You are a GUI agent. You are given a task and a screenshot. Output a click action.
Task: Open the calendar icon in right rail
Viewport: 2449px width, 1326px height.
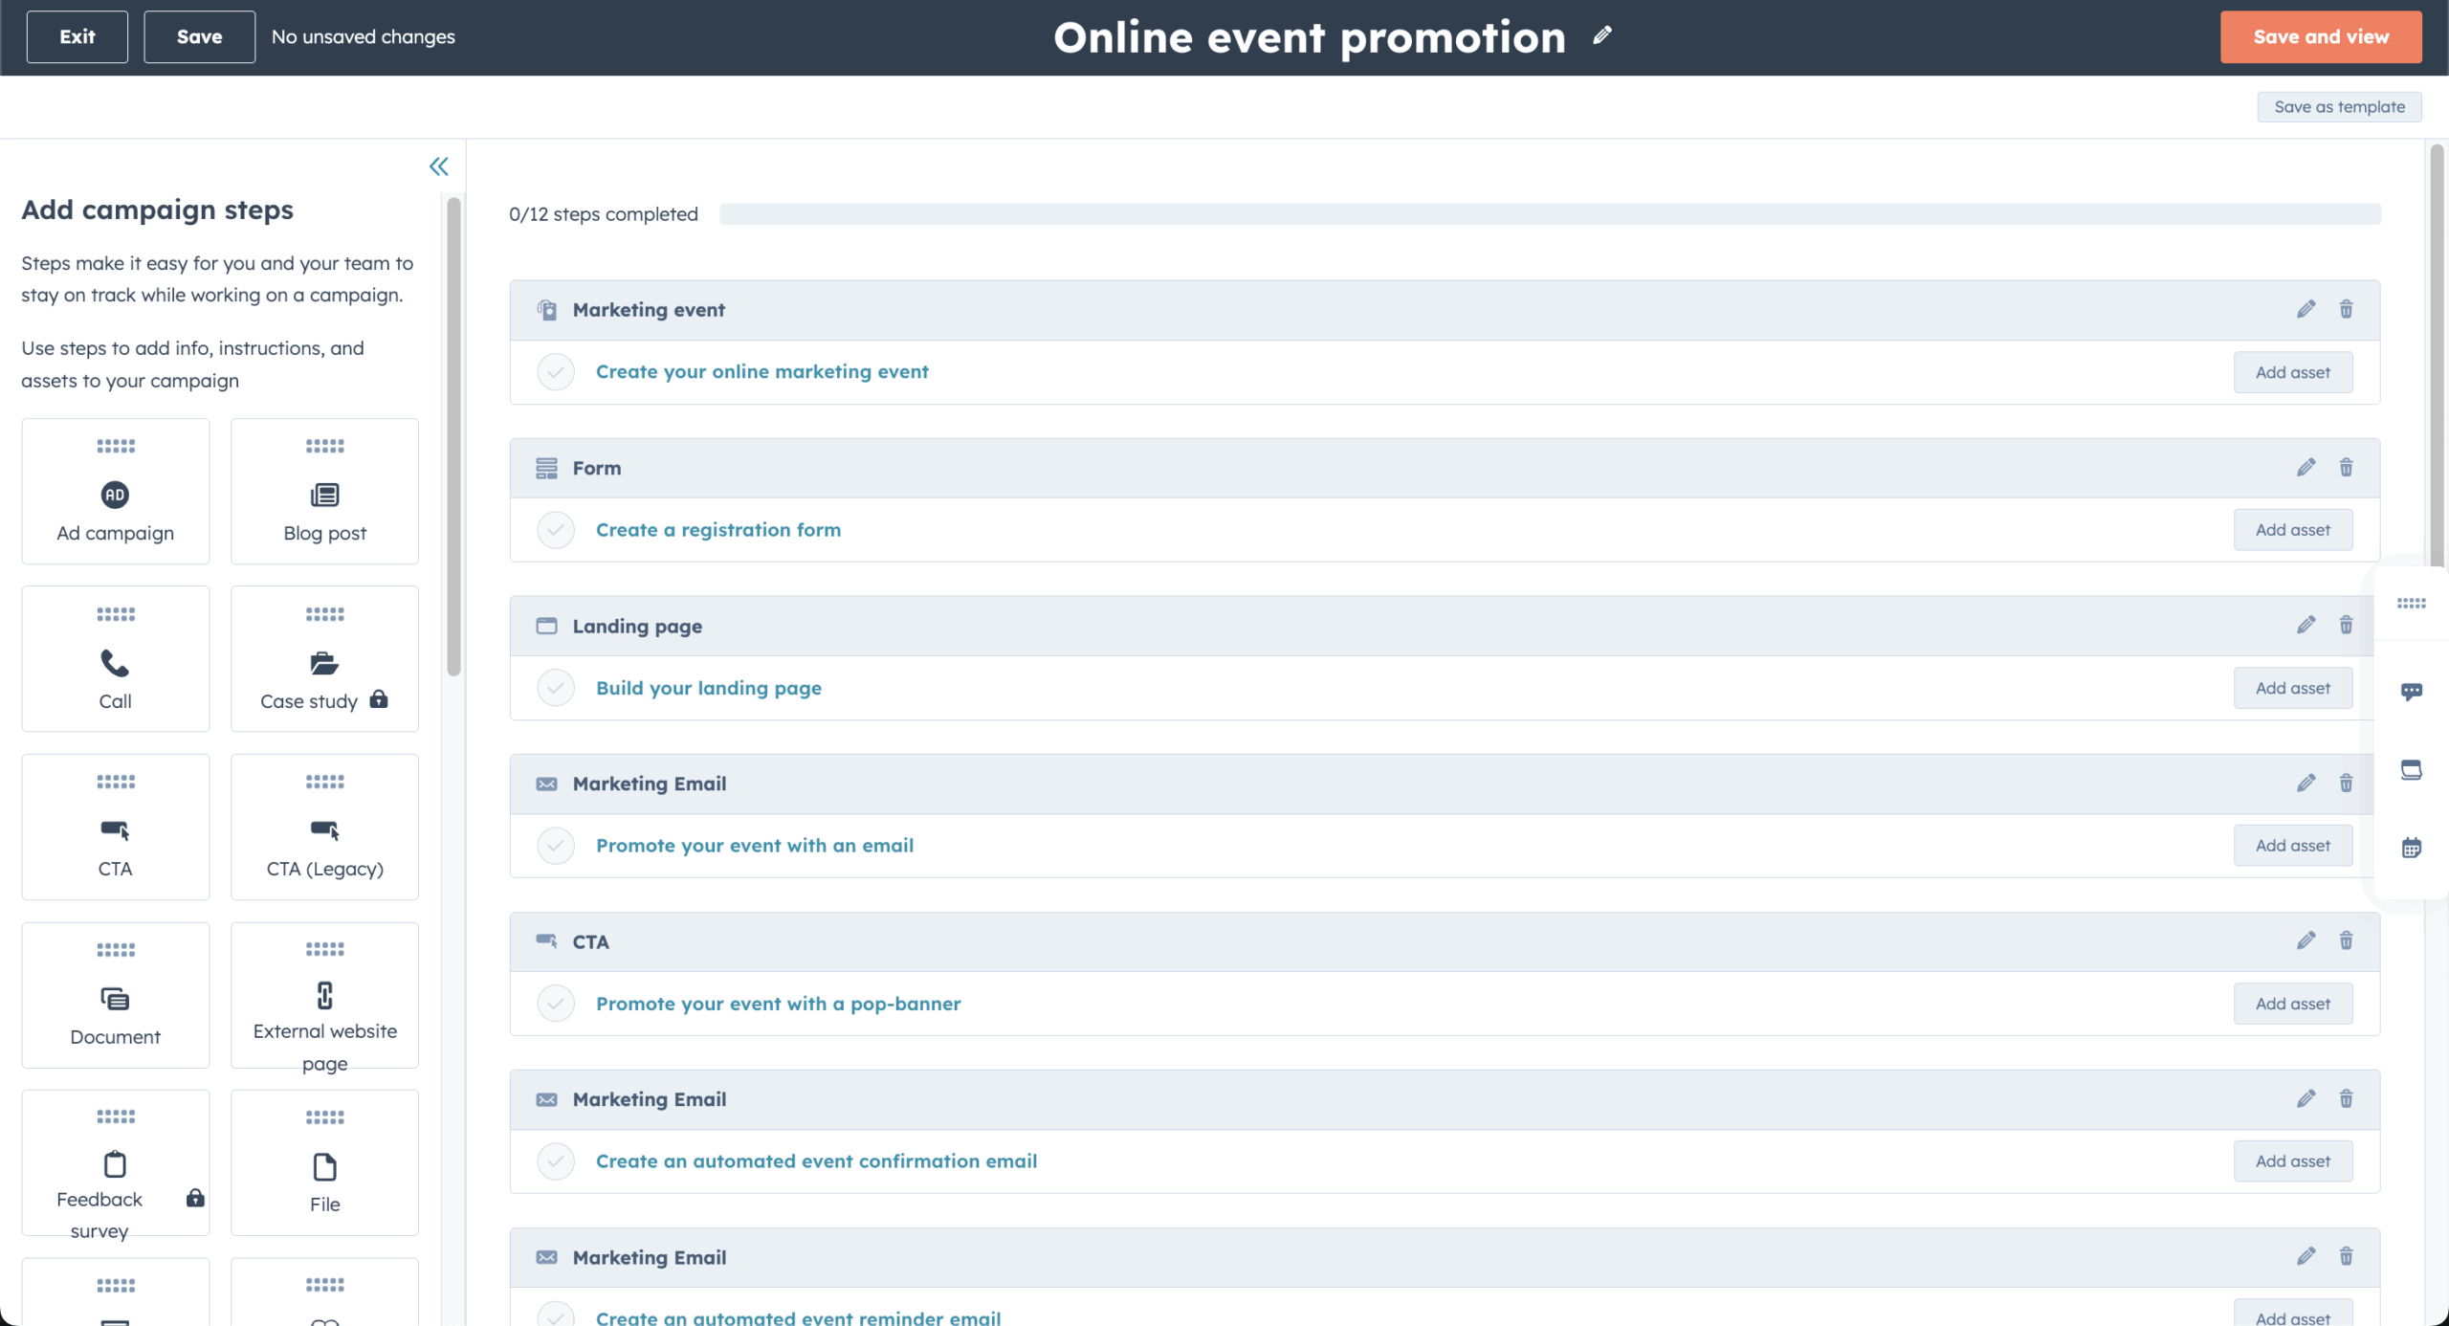tap(2412, 848)
